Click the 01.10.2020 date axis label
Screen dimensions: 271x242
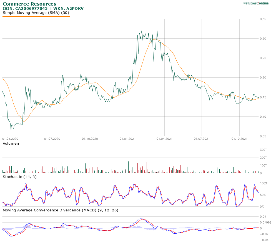pos(90,139)
